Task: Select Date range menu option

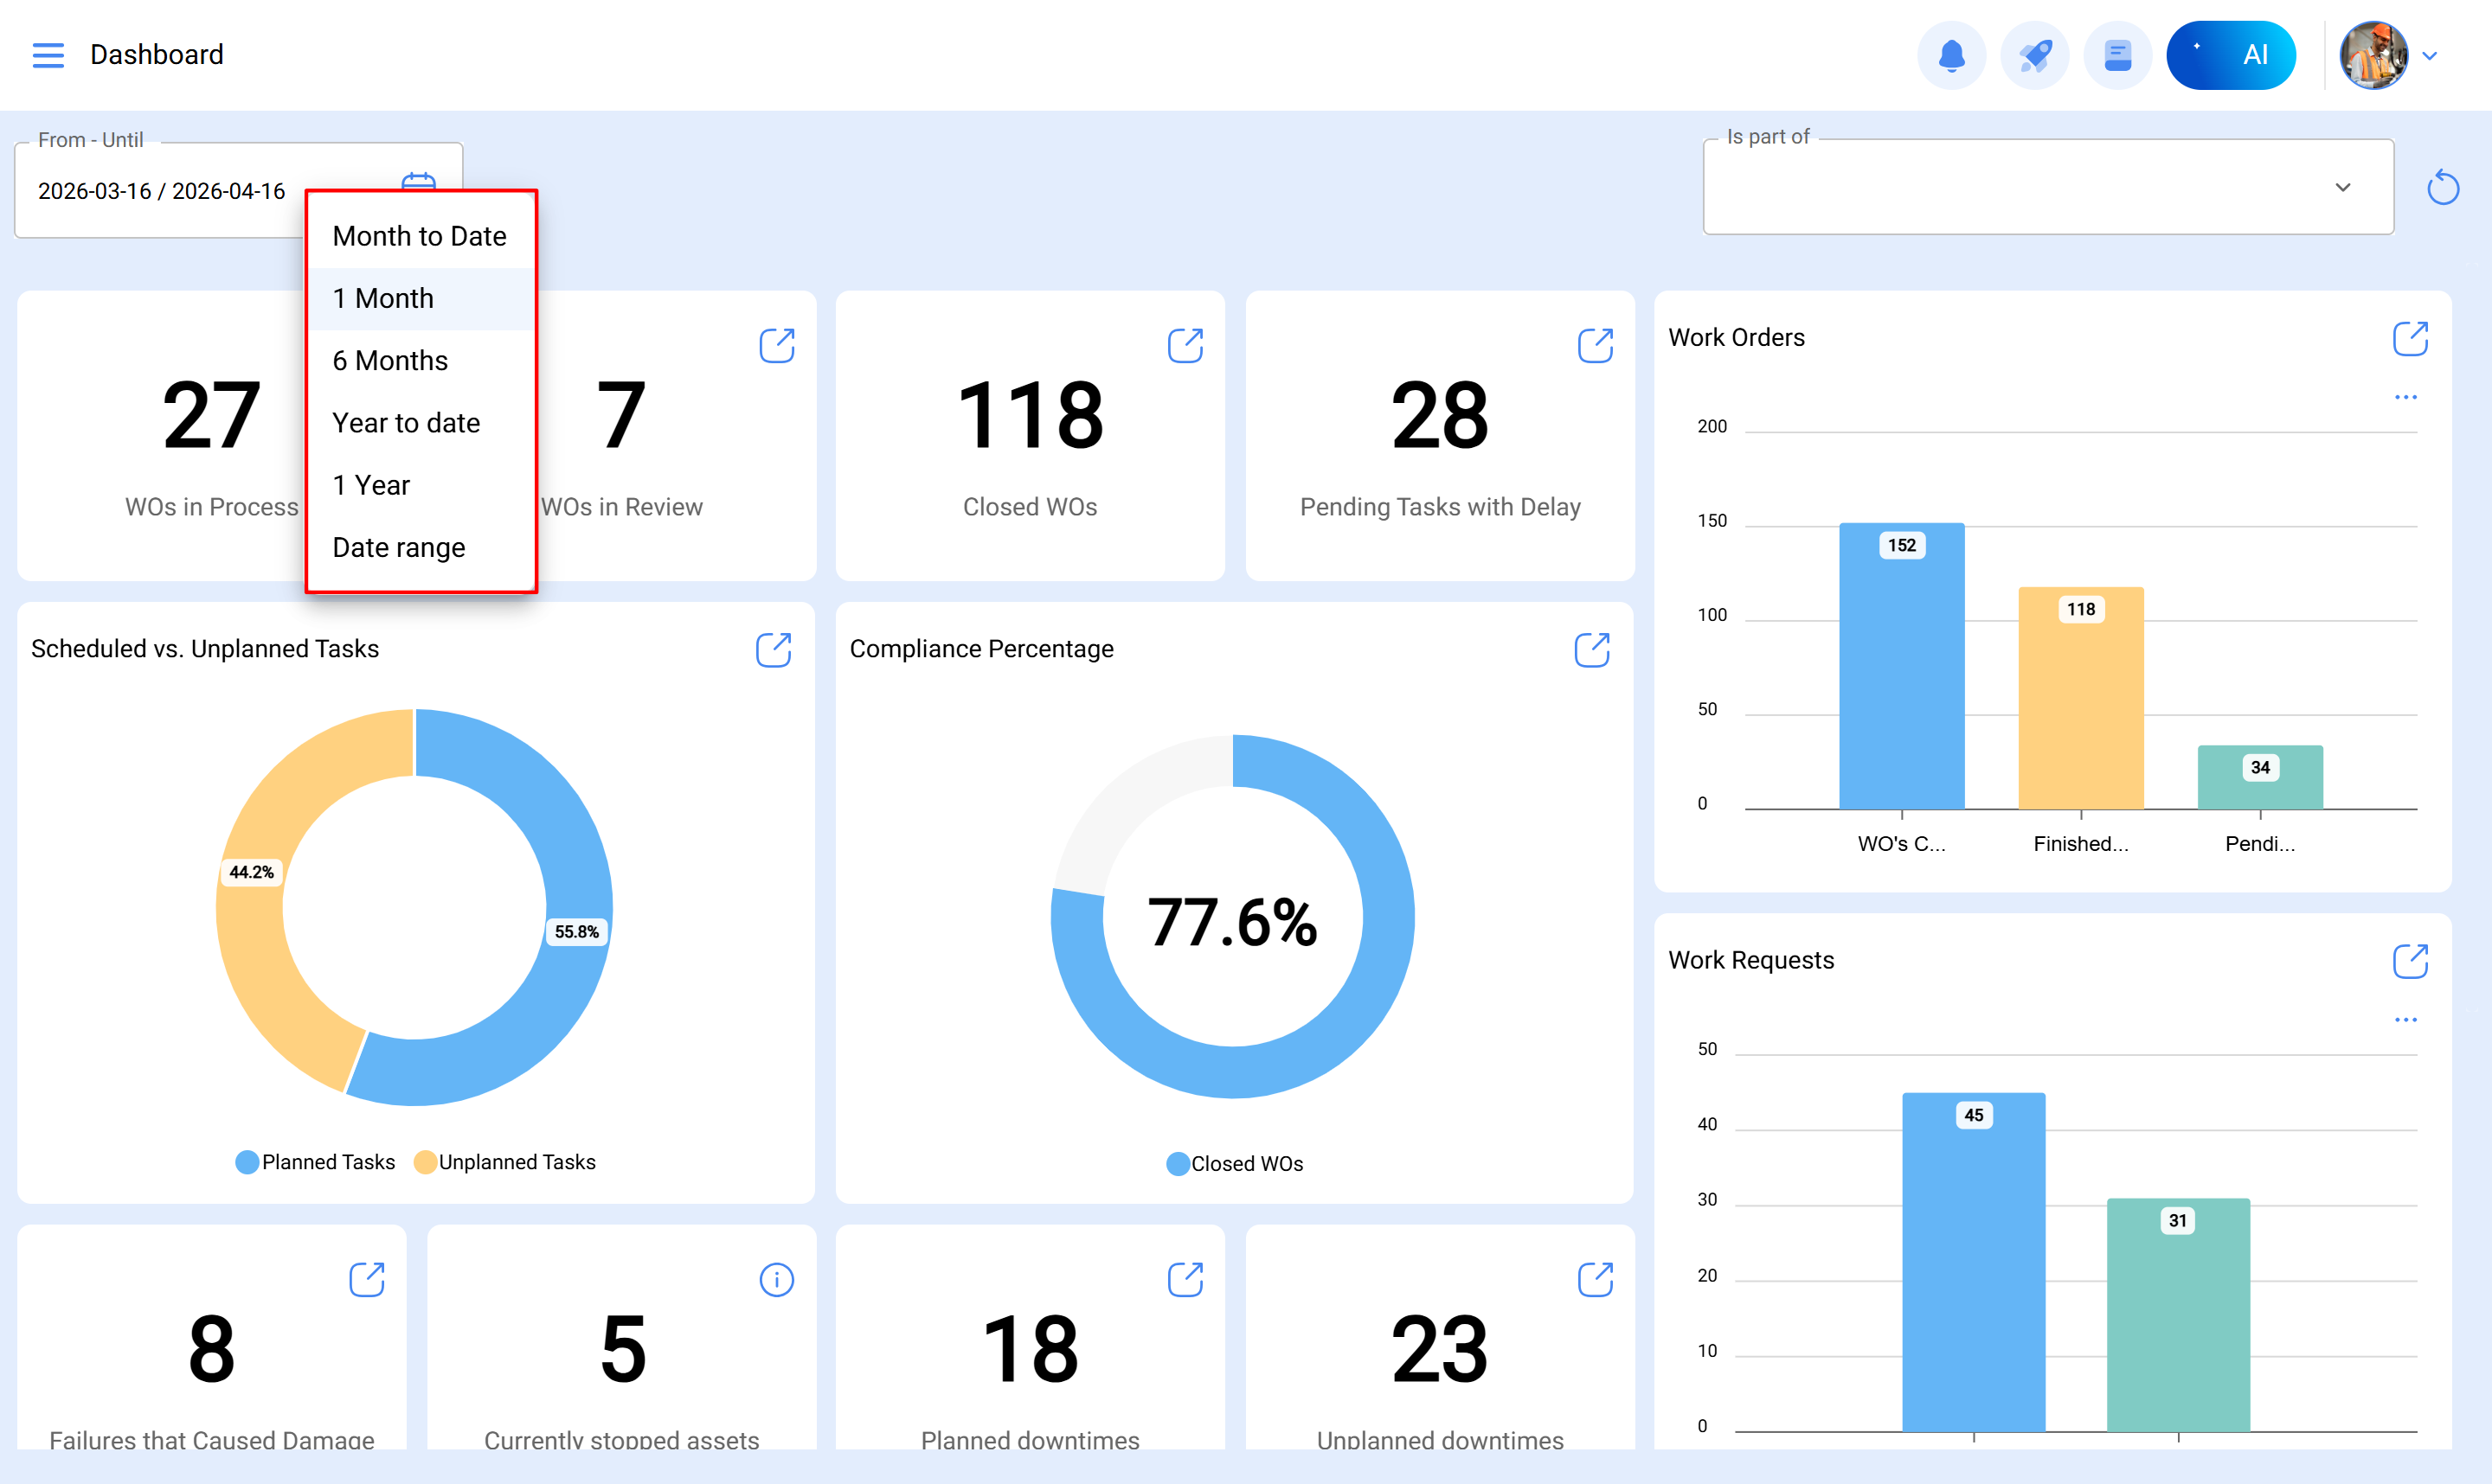Action: coord(398,547)
